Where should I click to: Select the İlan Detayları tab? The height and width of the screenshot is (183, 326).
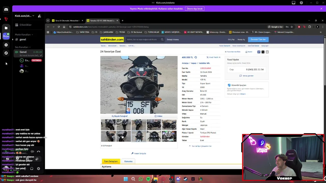point(111,161)
